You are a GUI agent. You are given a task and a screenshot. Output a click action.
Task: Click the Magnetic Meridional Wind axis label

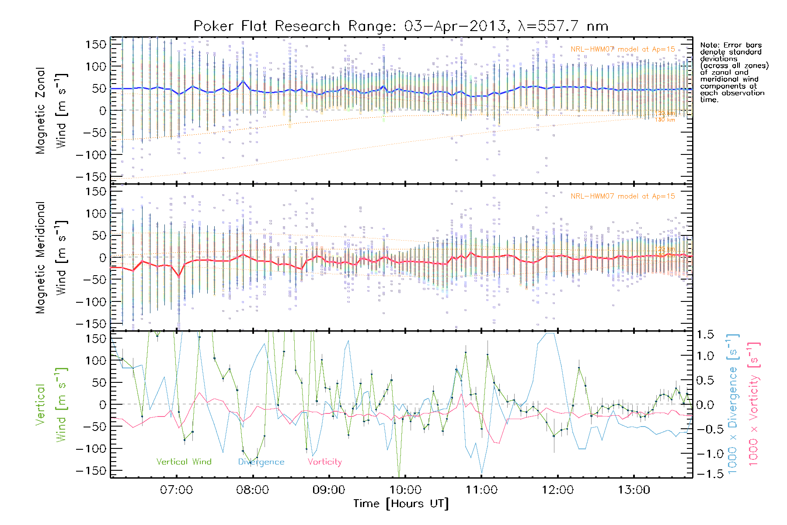(51, 258)
